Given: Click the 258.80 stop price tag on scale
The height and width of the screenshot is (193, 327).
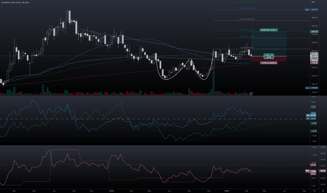Looking at the screenshot, I should coord(314,63).
